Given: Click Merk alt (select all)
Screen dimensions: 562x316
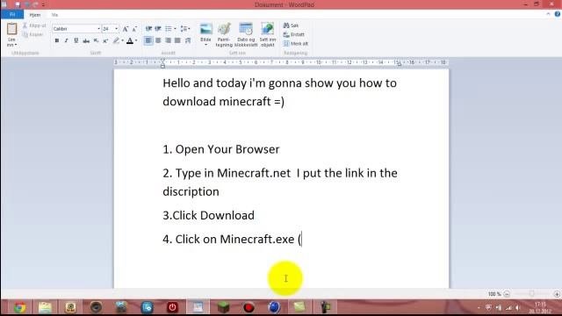Looking at the screenshot, I should point(296,44).
